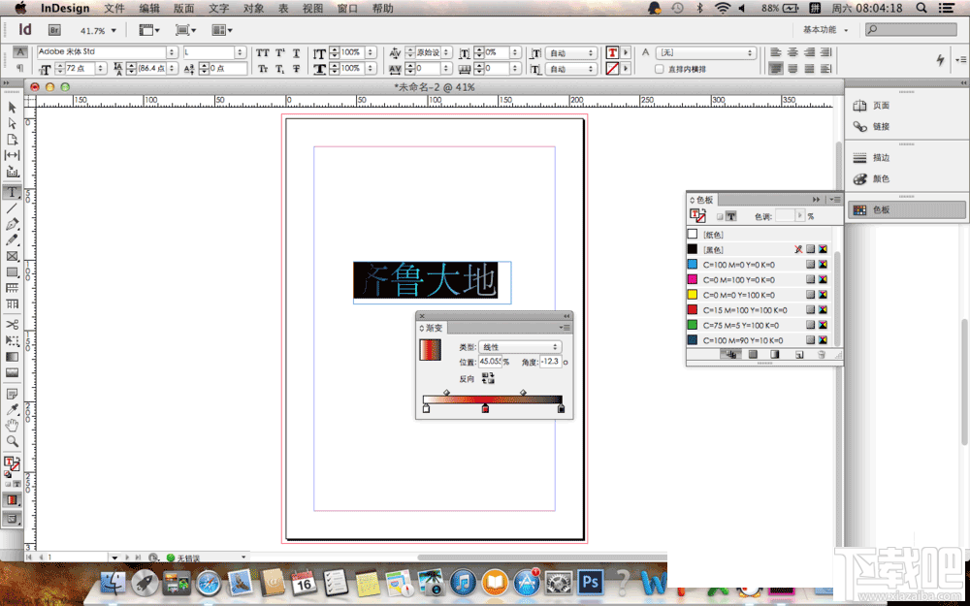Align text left in control bar

point(776,53)
